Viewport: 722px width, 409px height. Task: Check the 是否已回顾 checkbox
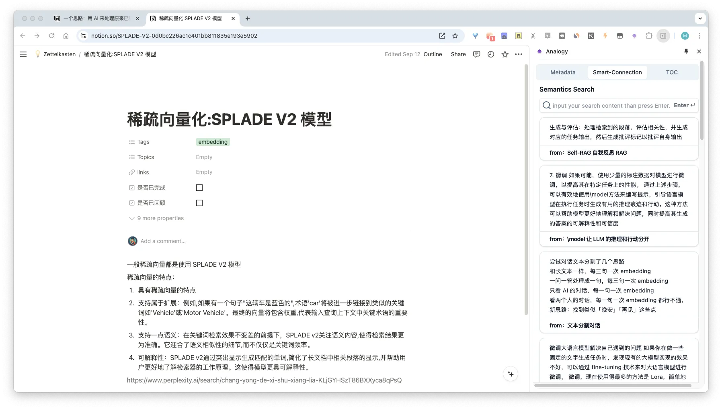click(199, 203)
